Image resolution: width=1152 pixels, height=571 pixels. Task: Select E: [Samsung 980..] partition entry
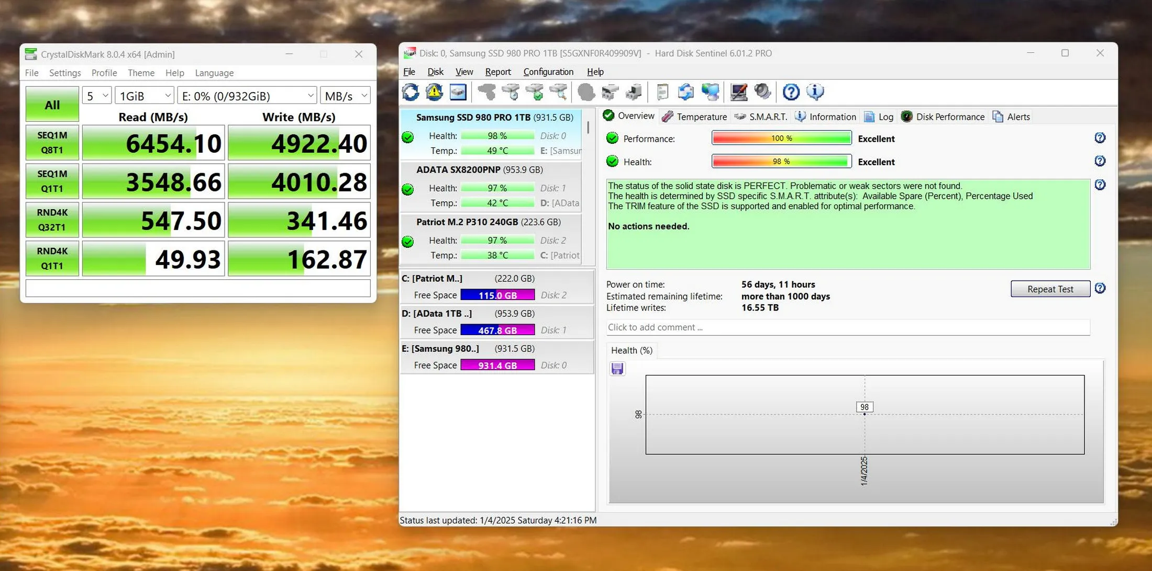pos(497,357)
